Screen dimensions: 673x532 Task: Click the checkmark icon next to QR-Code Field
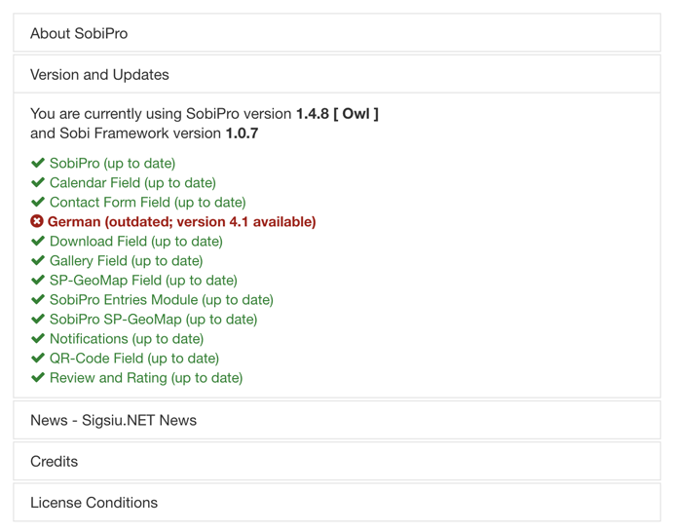coord(38,359)
